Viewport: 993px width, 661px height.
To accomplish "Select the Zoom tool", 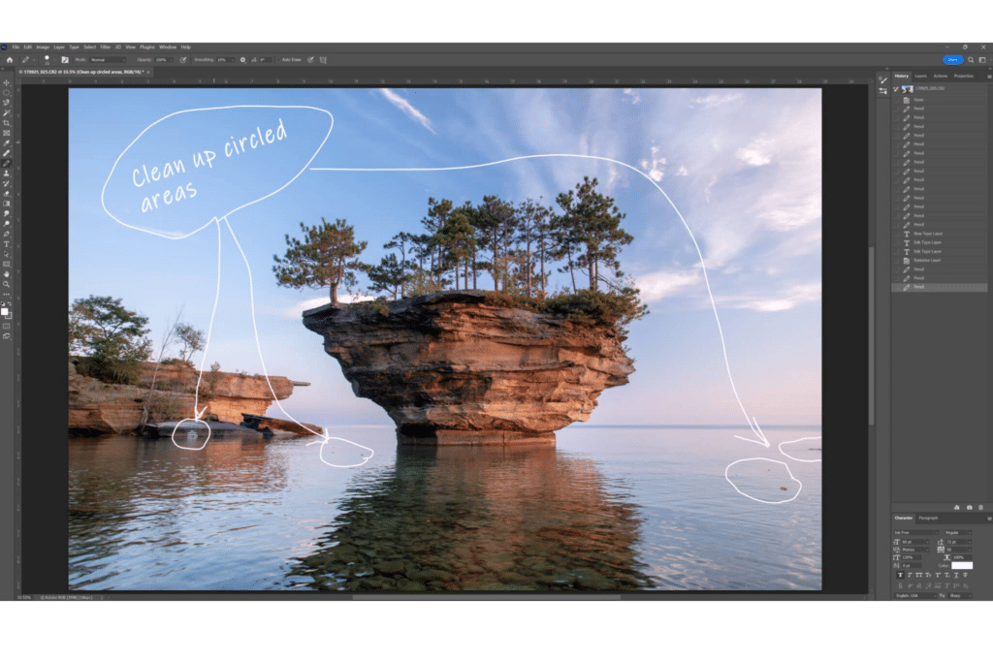I will [8, 282].
